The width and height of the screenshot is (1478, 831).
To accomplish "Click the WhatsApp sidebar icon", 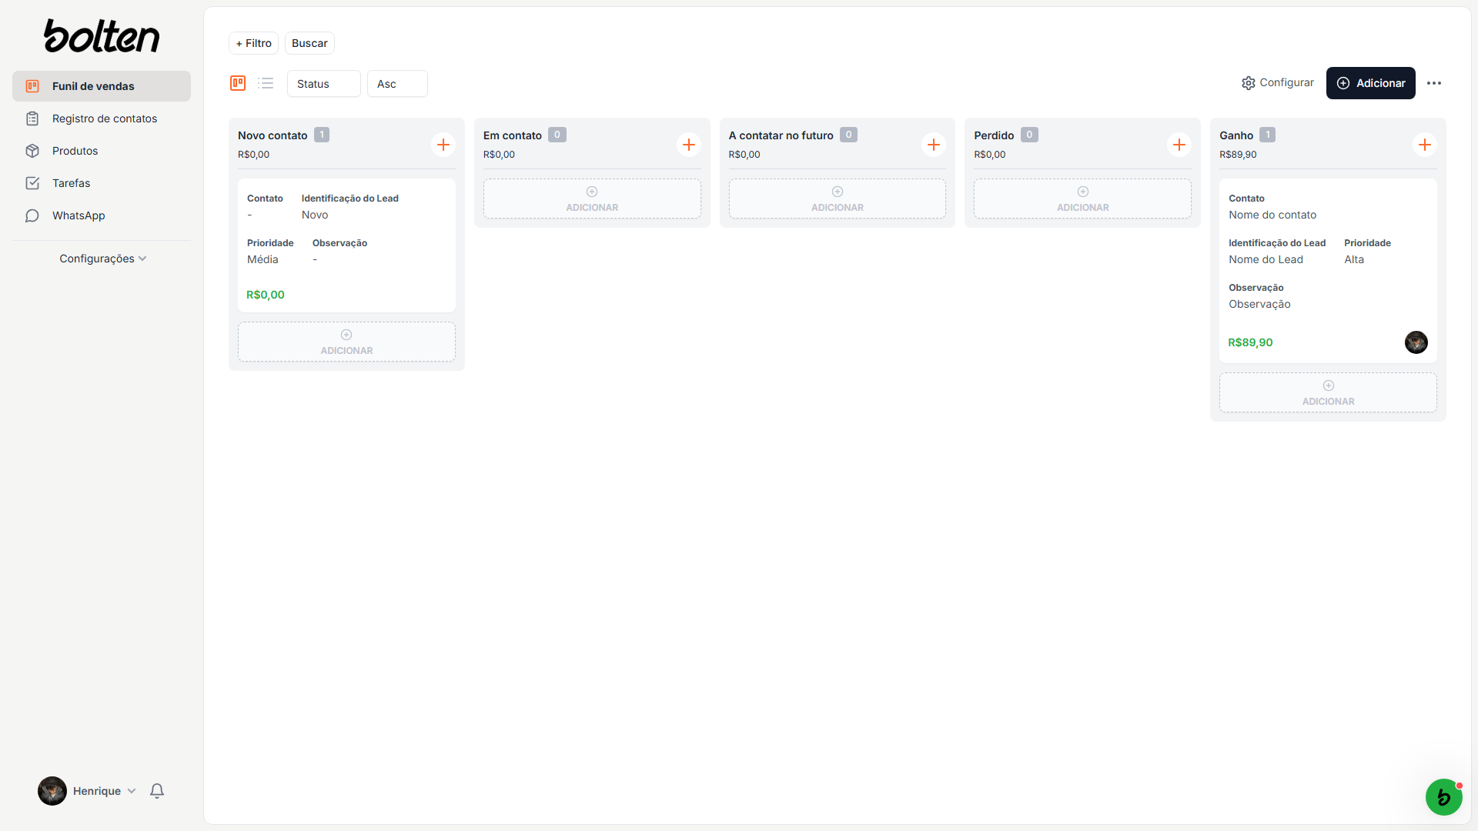I will (x=32, y=215).
